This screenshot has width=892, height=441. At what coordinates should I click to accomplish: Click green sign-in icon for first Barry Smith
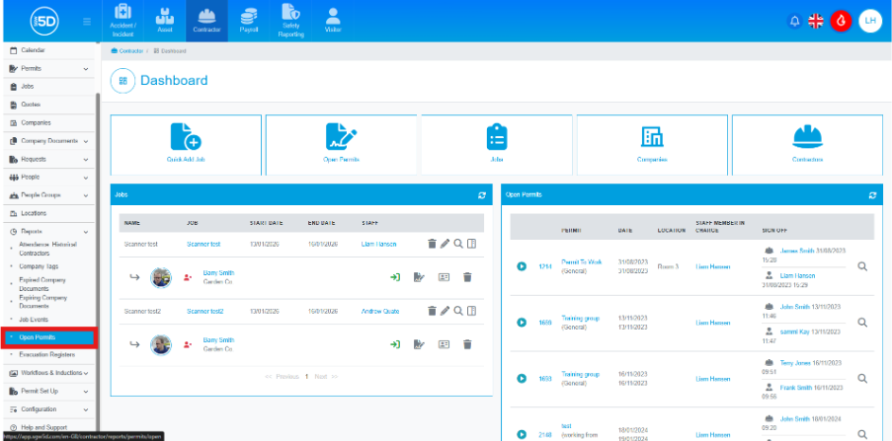pyautogui.click(x=395, y=277)
